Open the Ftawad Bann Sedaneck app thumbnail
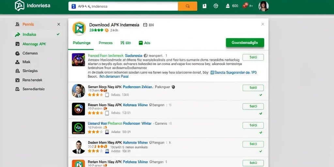Viewport: 334px width, 167px height. (78, 60)
